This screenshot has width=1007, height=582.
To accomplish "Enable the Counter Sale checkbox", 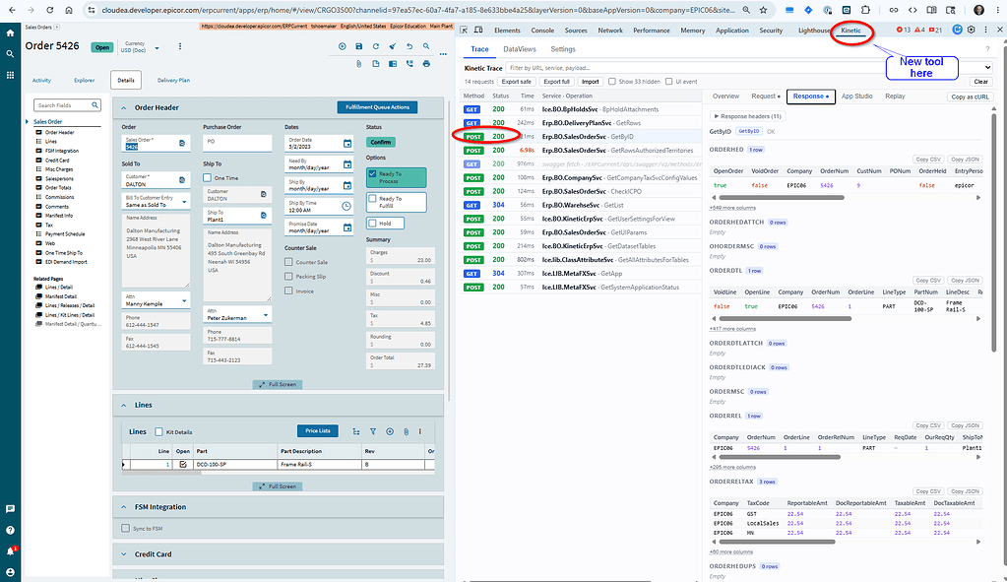I will coord(288,262).
